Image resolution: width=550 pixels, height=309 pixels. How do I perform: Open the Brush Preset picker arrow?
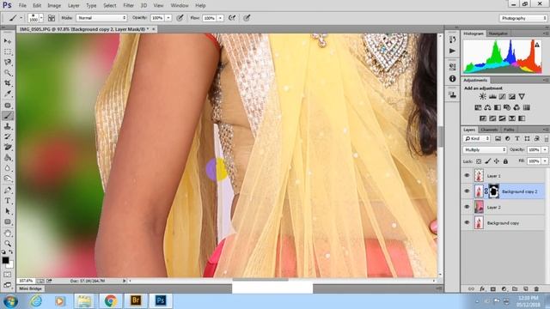coord(41,18)
